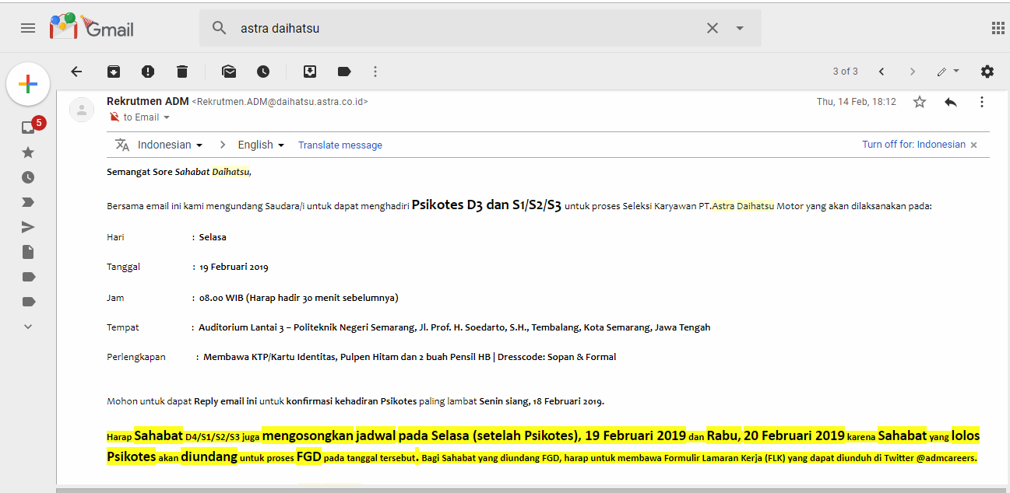Viewport: 1010px width, 493px height.
Task: Open the first sidebar label icon
Action: point(28,277)
